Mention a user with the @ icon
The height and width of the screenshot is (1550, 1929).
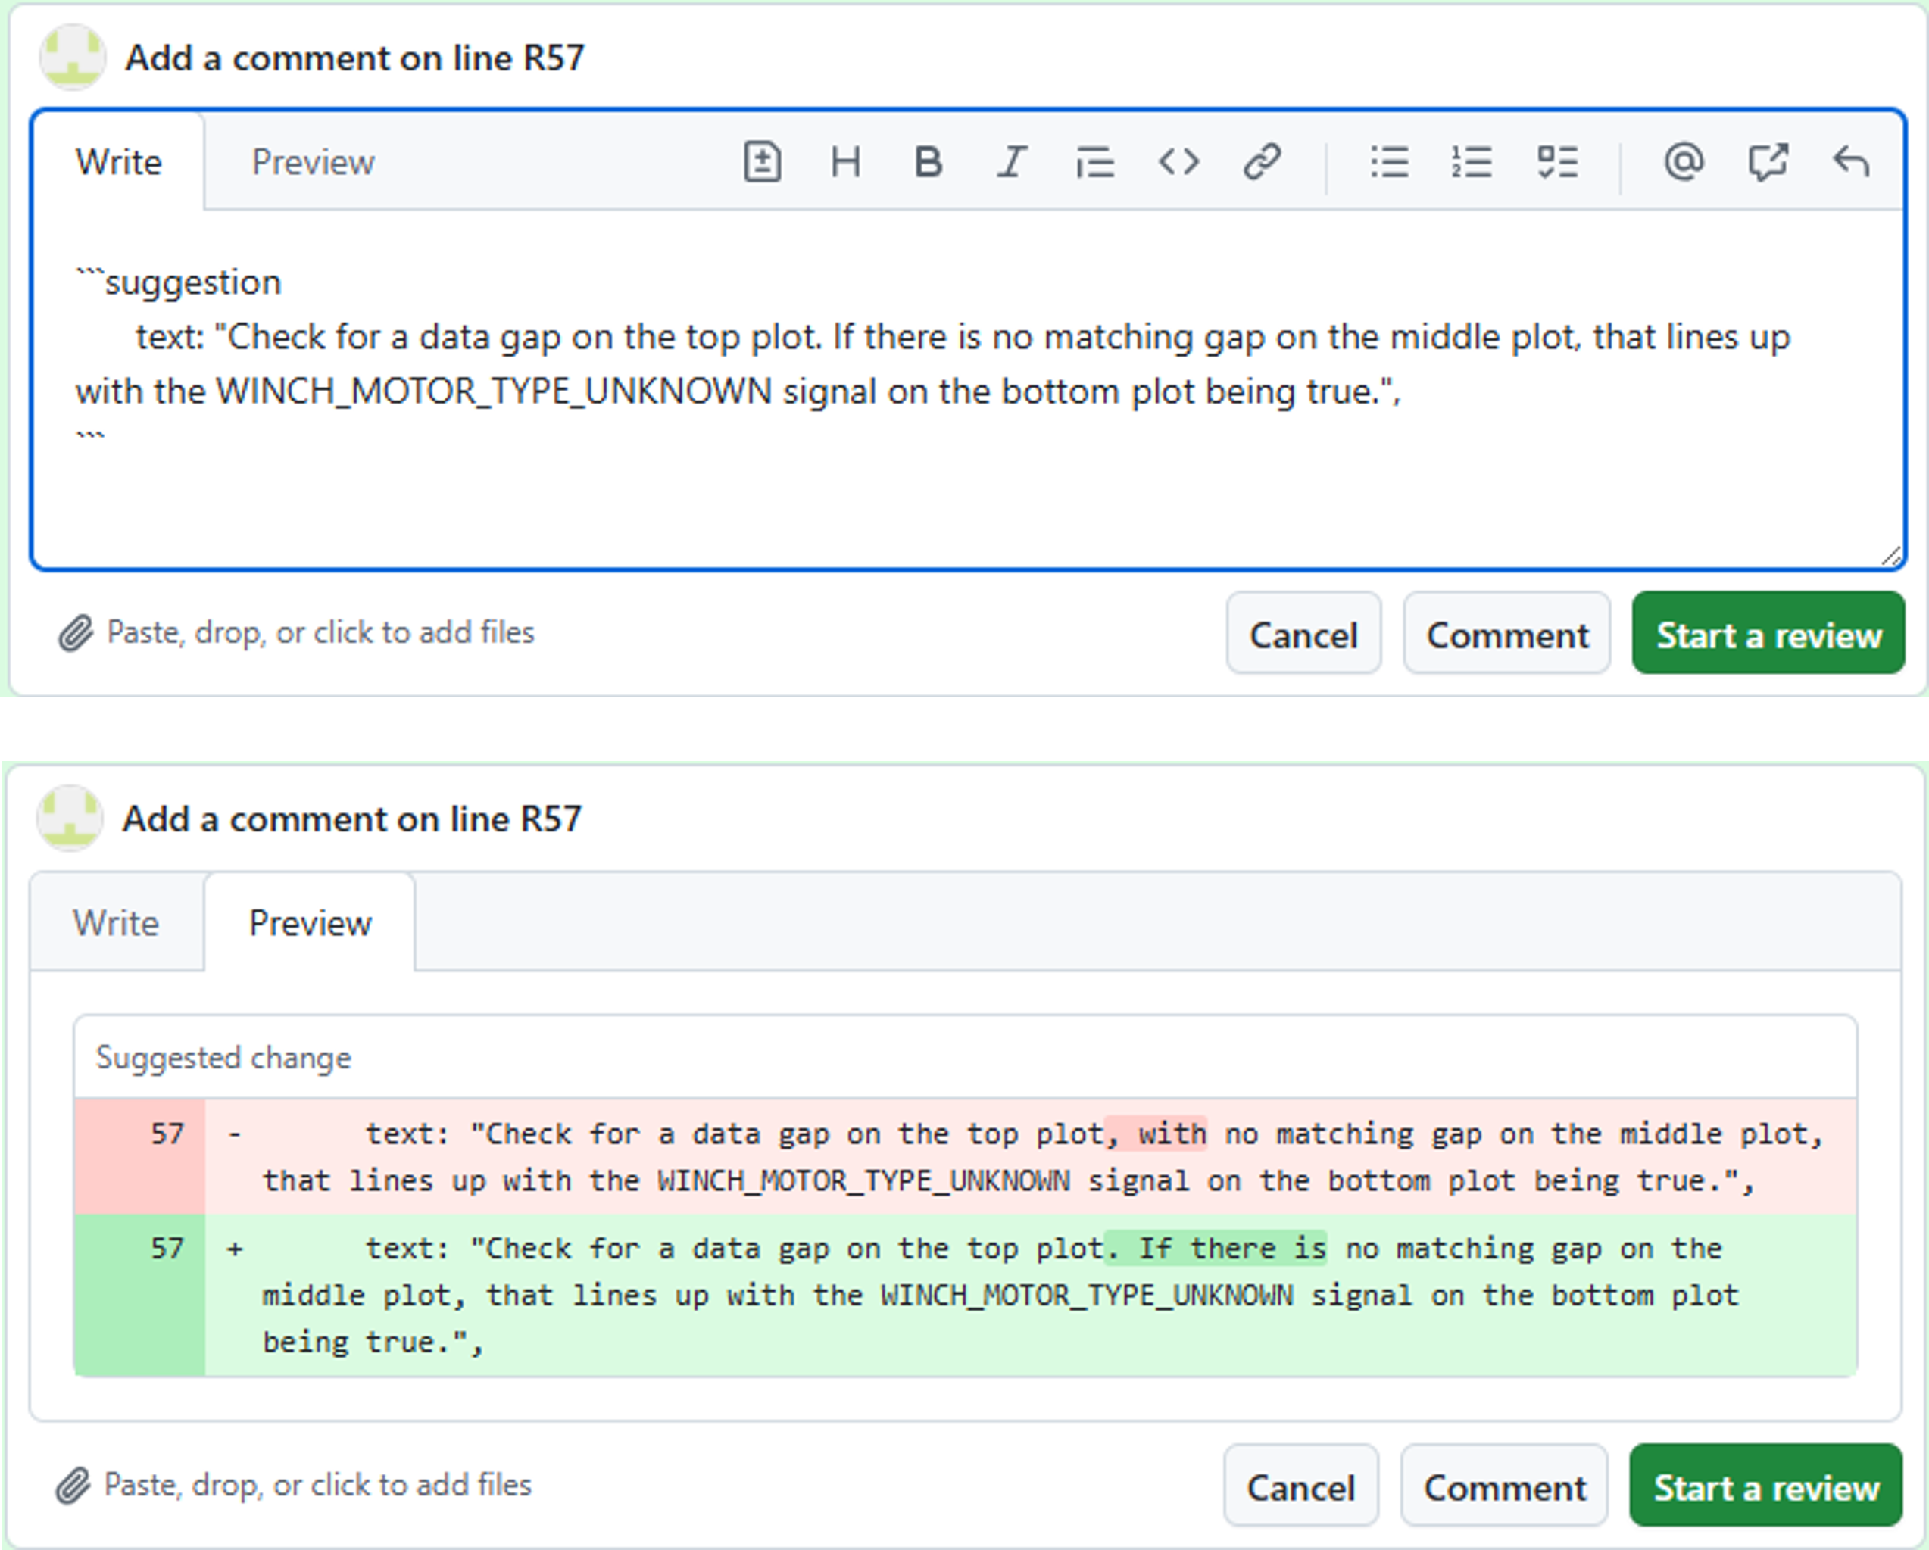click(x=1684, y=162)
